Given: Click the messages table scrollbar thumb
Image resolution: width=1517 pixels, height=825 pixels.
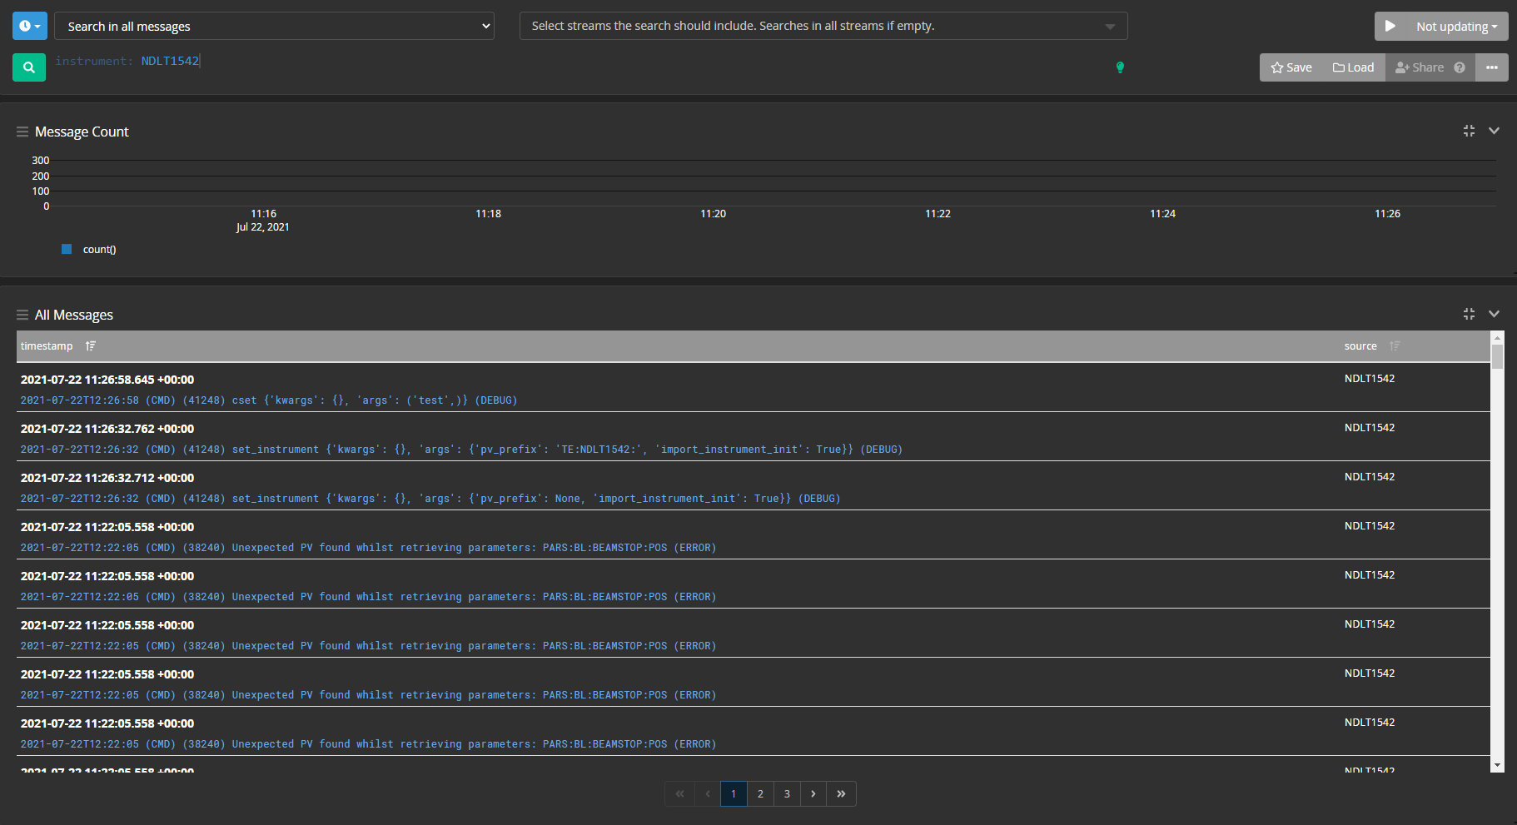Looking at the screenshot, I should point(1497,357).
